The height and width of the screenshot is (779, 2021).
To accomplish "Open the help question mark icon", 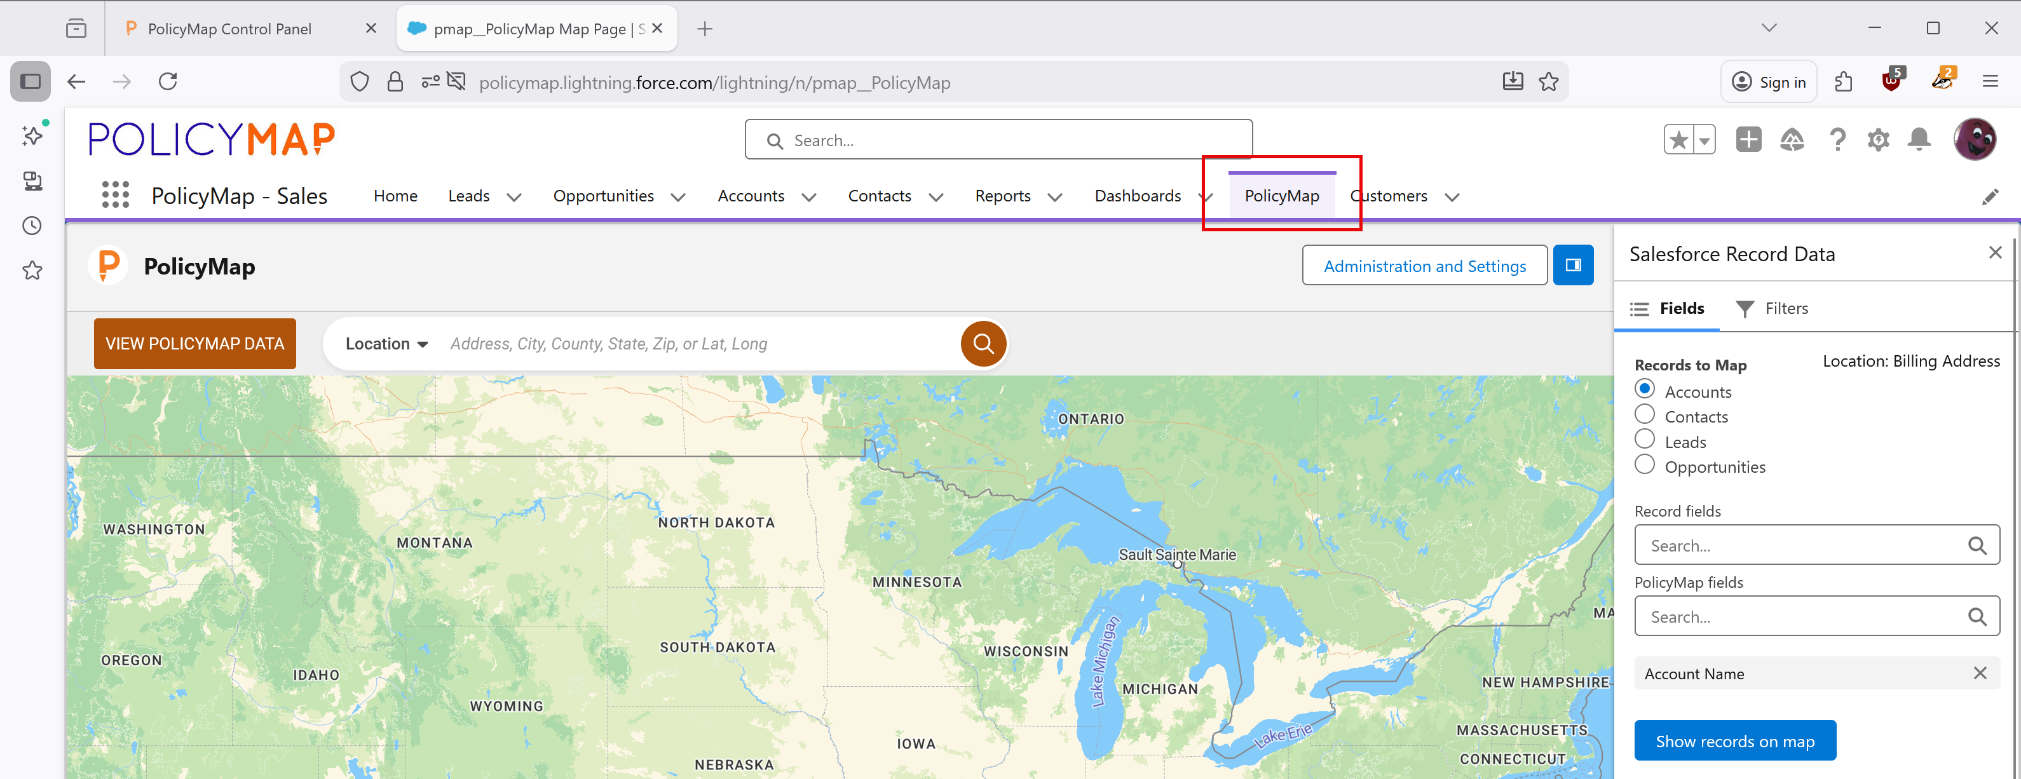I will (1837, 140).
